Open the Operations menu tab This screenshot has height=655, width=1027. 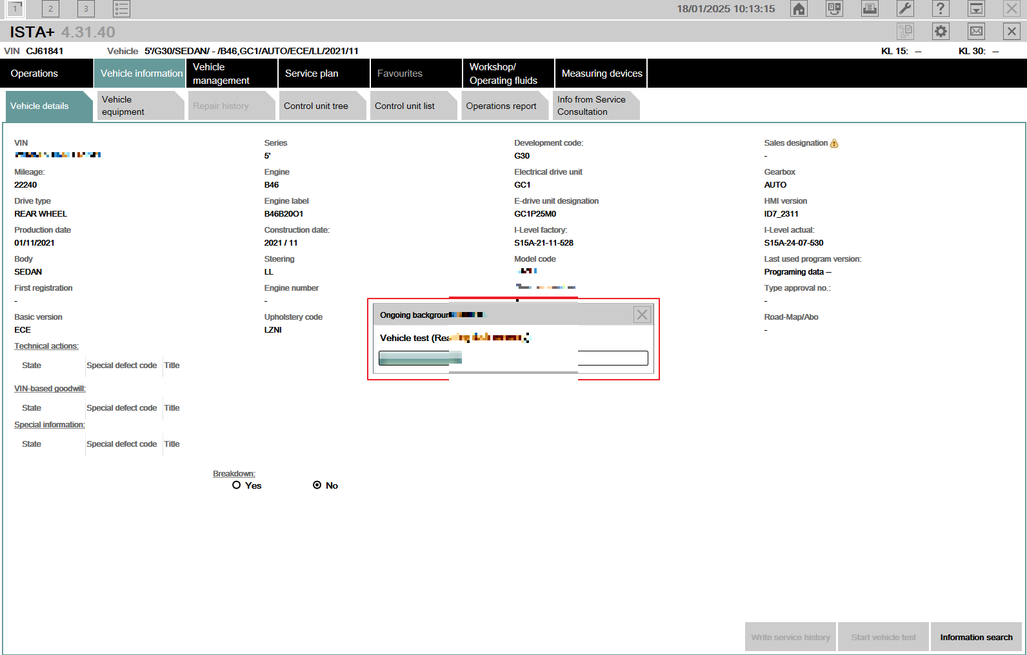46,73
